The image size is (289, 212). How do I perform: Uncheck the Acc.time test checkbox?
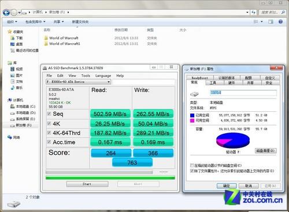pyautogui.click(x=49, y=142)
